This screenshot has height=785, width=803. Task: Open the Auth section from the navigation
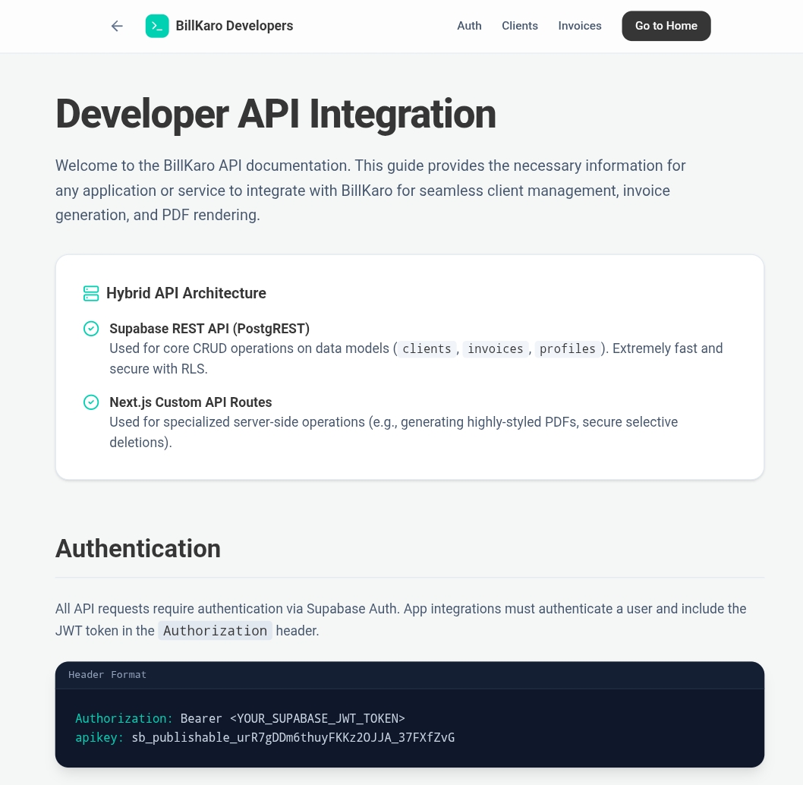tap(469, 26)
